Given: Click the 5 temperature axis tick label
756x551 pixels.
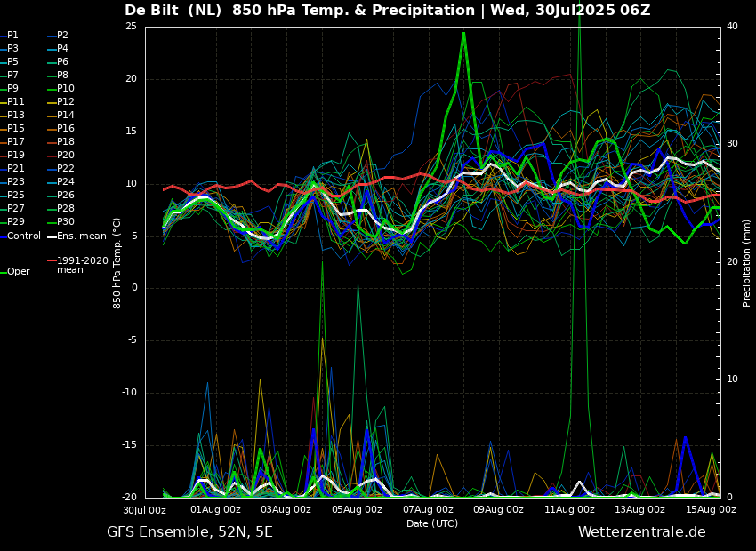Looking at the screenshot, I should (134, 236).
